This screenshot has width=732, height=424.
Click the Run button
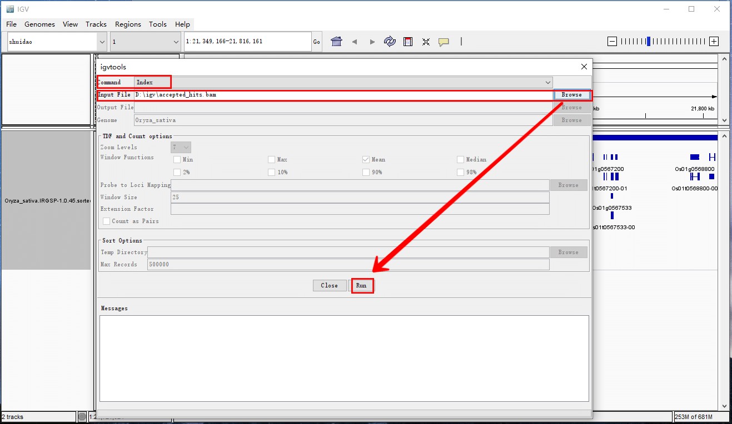361,285
